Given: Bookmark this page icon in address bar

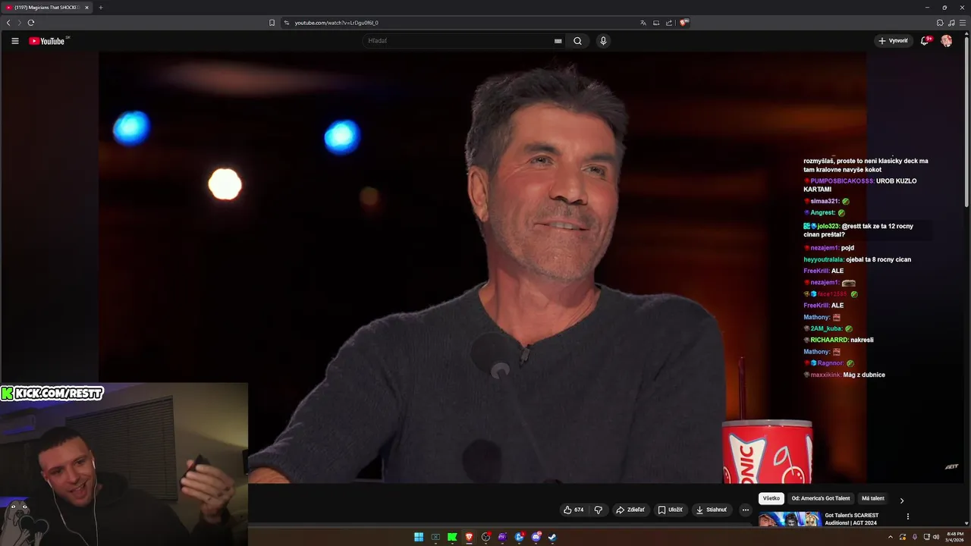Looking at the screenshot, I should (x=272, y=23).
